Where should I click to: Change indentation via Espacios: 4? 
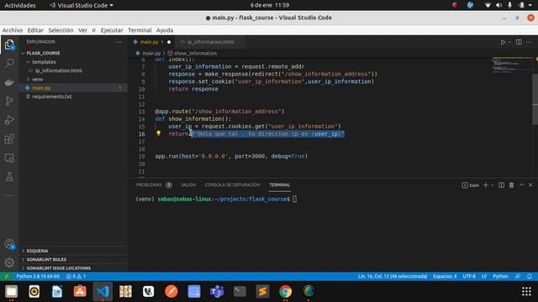445,276
